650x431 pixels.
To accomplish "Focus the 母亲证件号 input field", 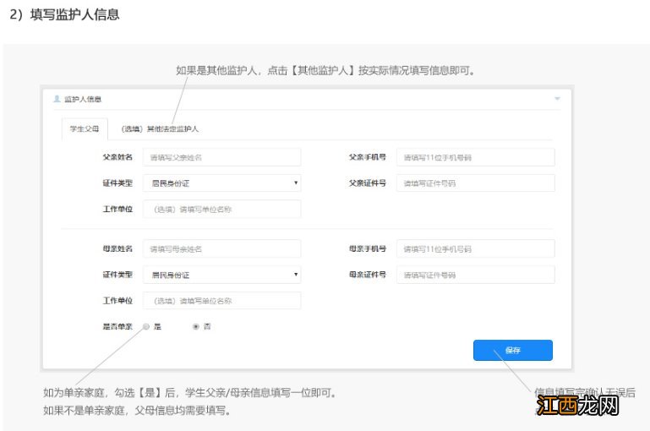I will pyautogui.click(x=476, y=275).
